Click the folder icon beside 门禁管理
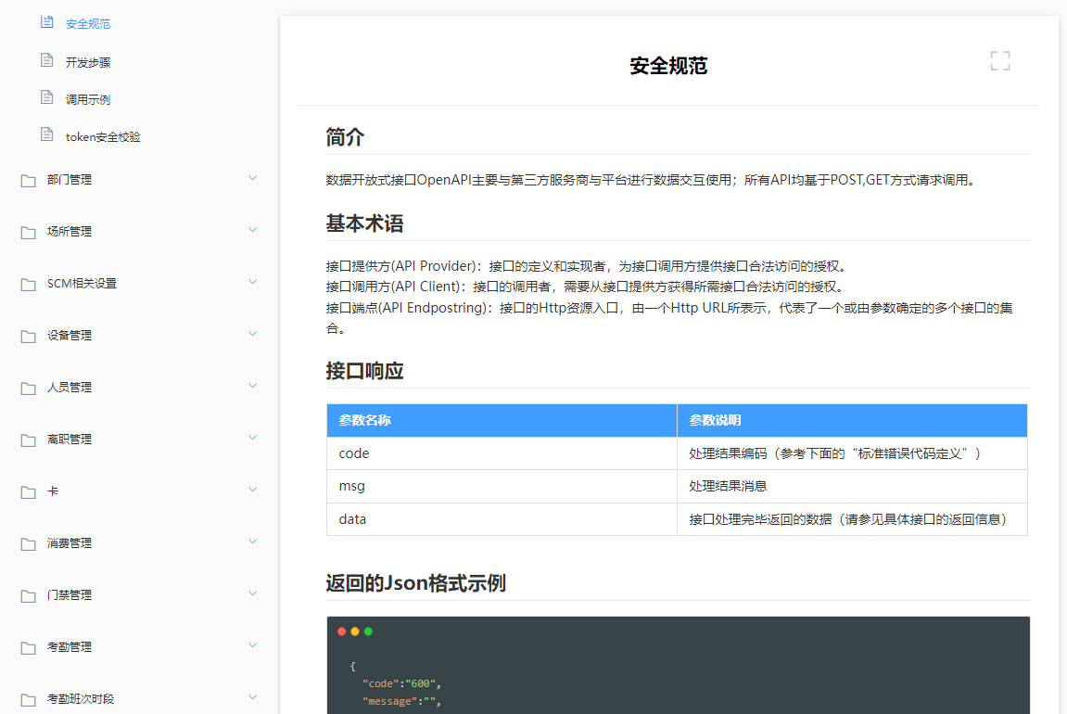Viewport: 1067px width, 714px height. [29, 595]
